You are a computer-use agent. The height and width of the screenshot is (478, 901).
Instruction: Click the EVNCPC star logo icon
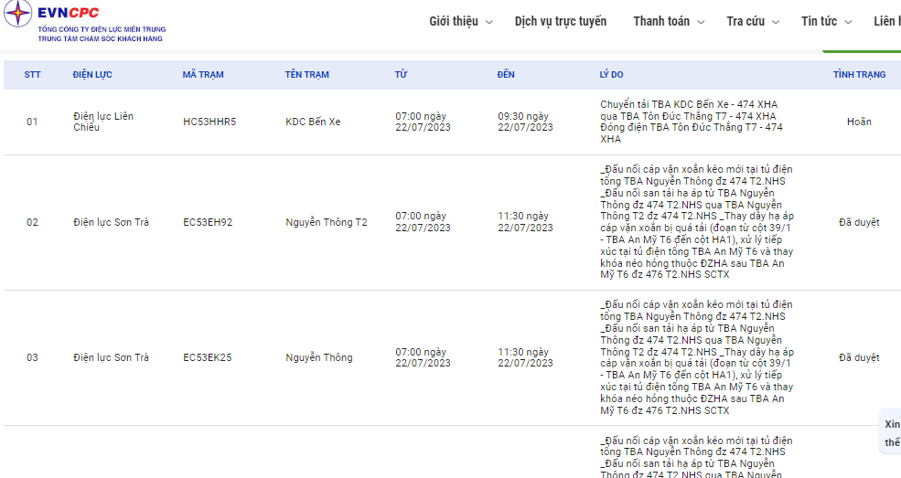(17, 14)
